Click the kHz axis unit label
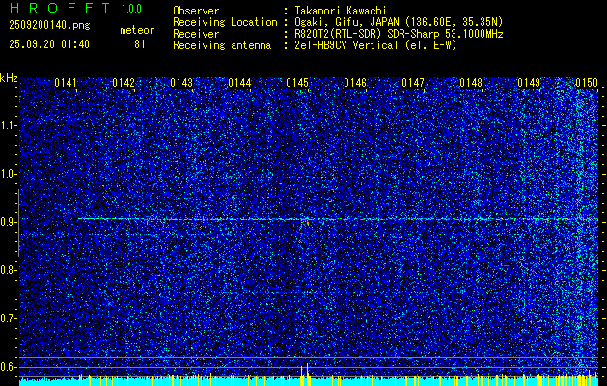Viewport: 607px width, 386px height. [9, 78]
